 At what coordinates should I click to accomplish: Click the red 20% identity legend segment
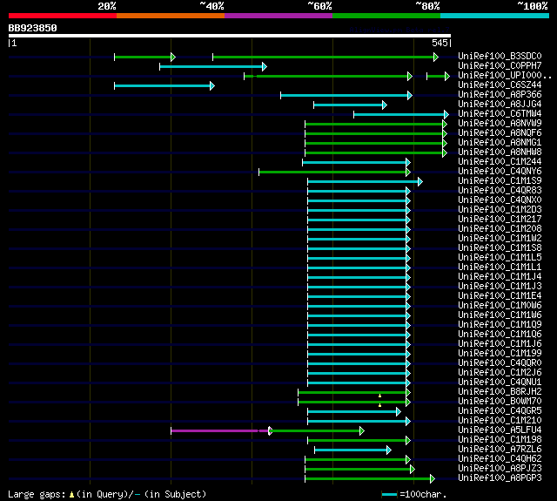(63, 16)
